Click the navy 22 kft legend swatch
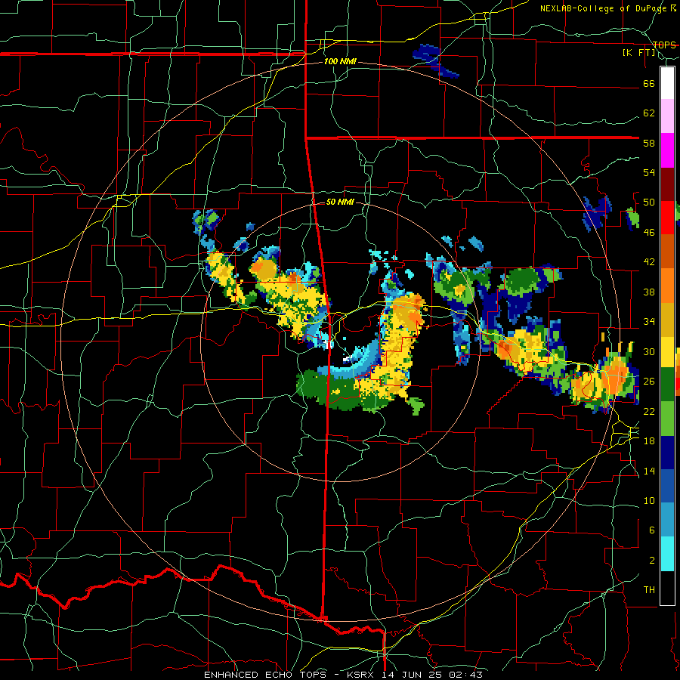Screen dimensions: 680x680 667,453
